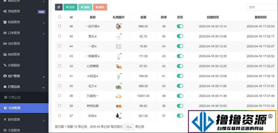278x133 pixels.
Task: Click the 常规管理 gears icon
Action: [5, 11]
